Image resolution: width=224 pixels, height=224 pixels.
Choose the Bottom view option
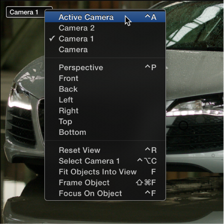pyautogui.click(x=105, y=132)
